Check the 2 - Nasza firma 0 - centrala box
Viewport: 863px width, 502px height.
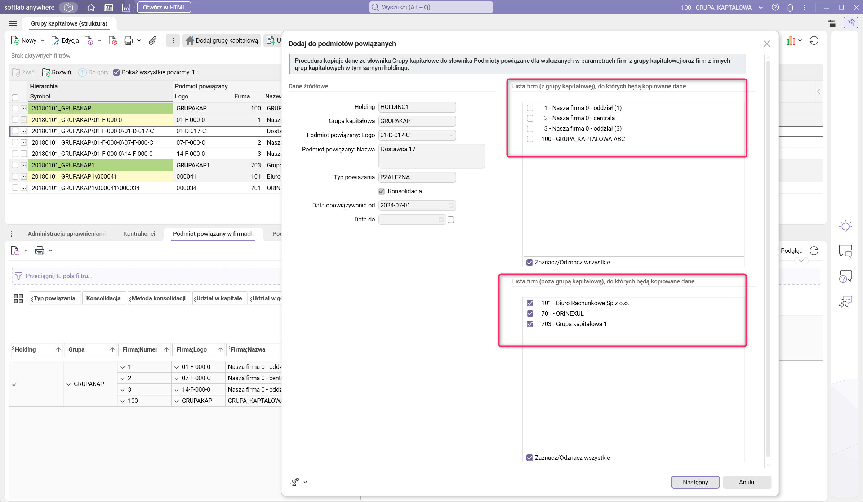tap(530, 118)
